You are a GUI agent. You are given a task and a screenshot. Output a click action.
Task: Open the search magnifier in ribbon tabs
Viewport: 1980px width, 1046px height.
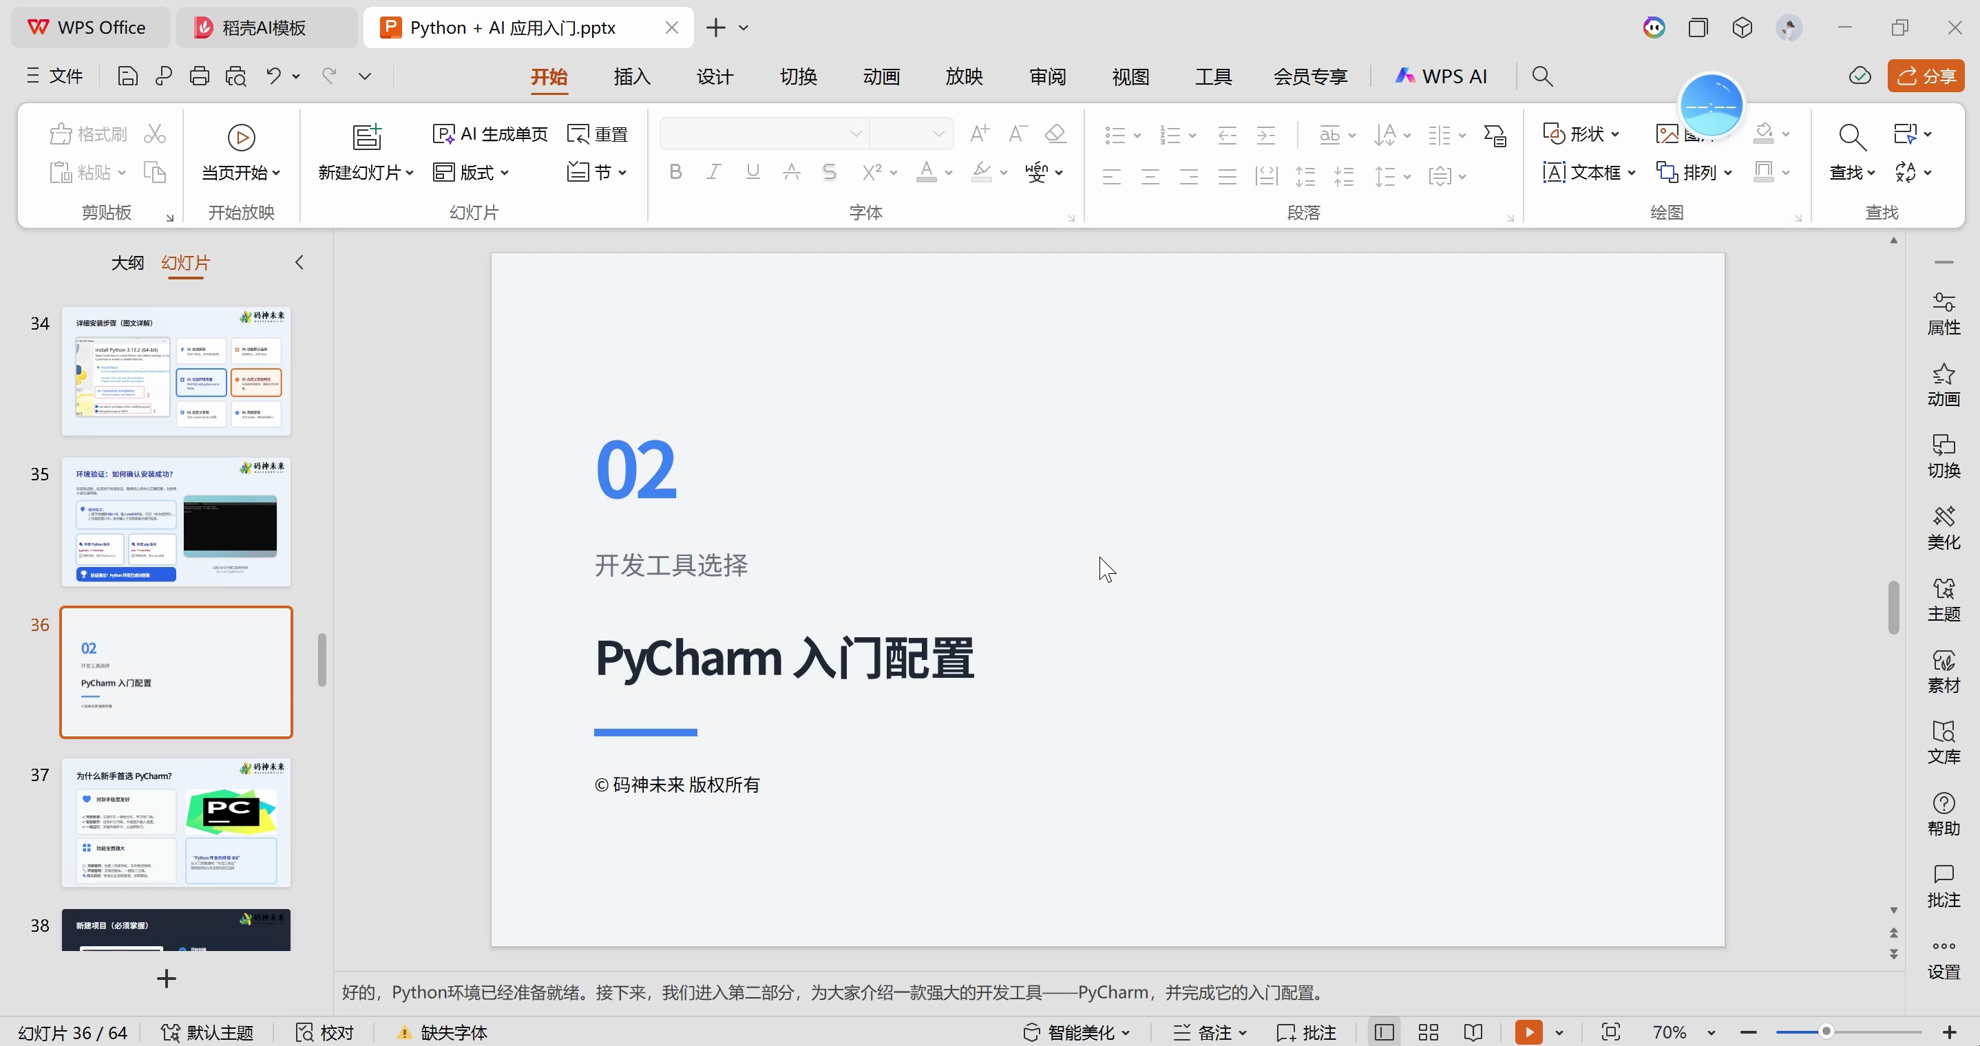[x=1542, y=76]
